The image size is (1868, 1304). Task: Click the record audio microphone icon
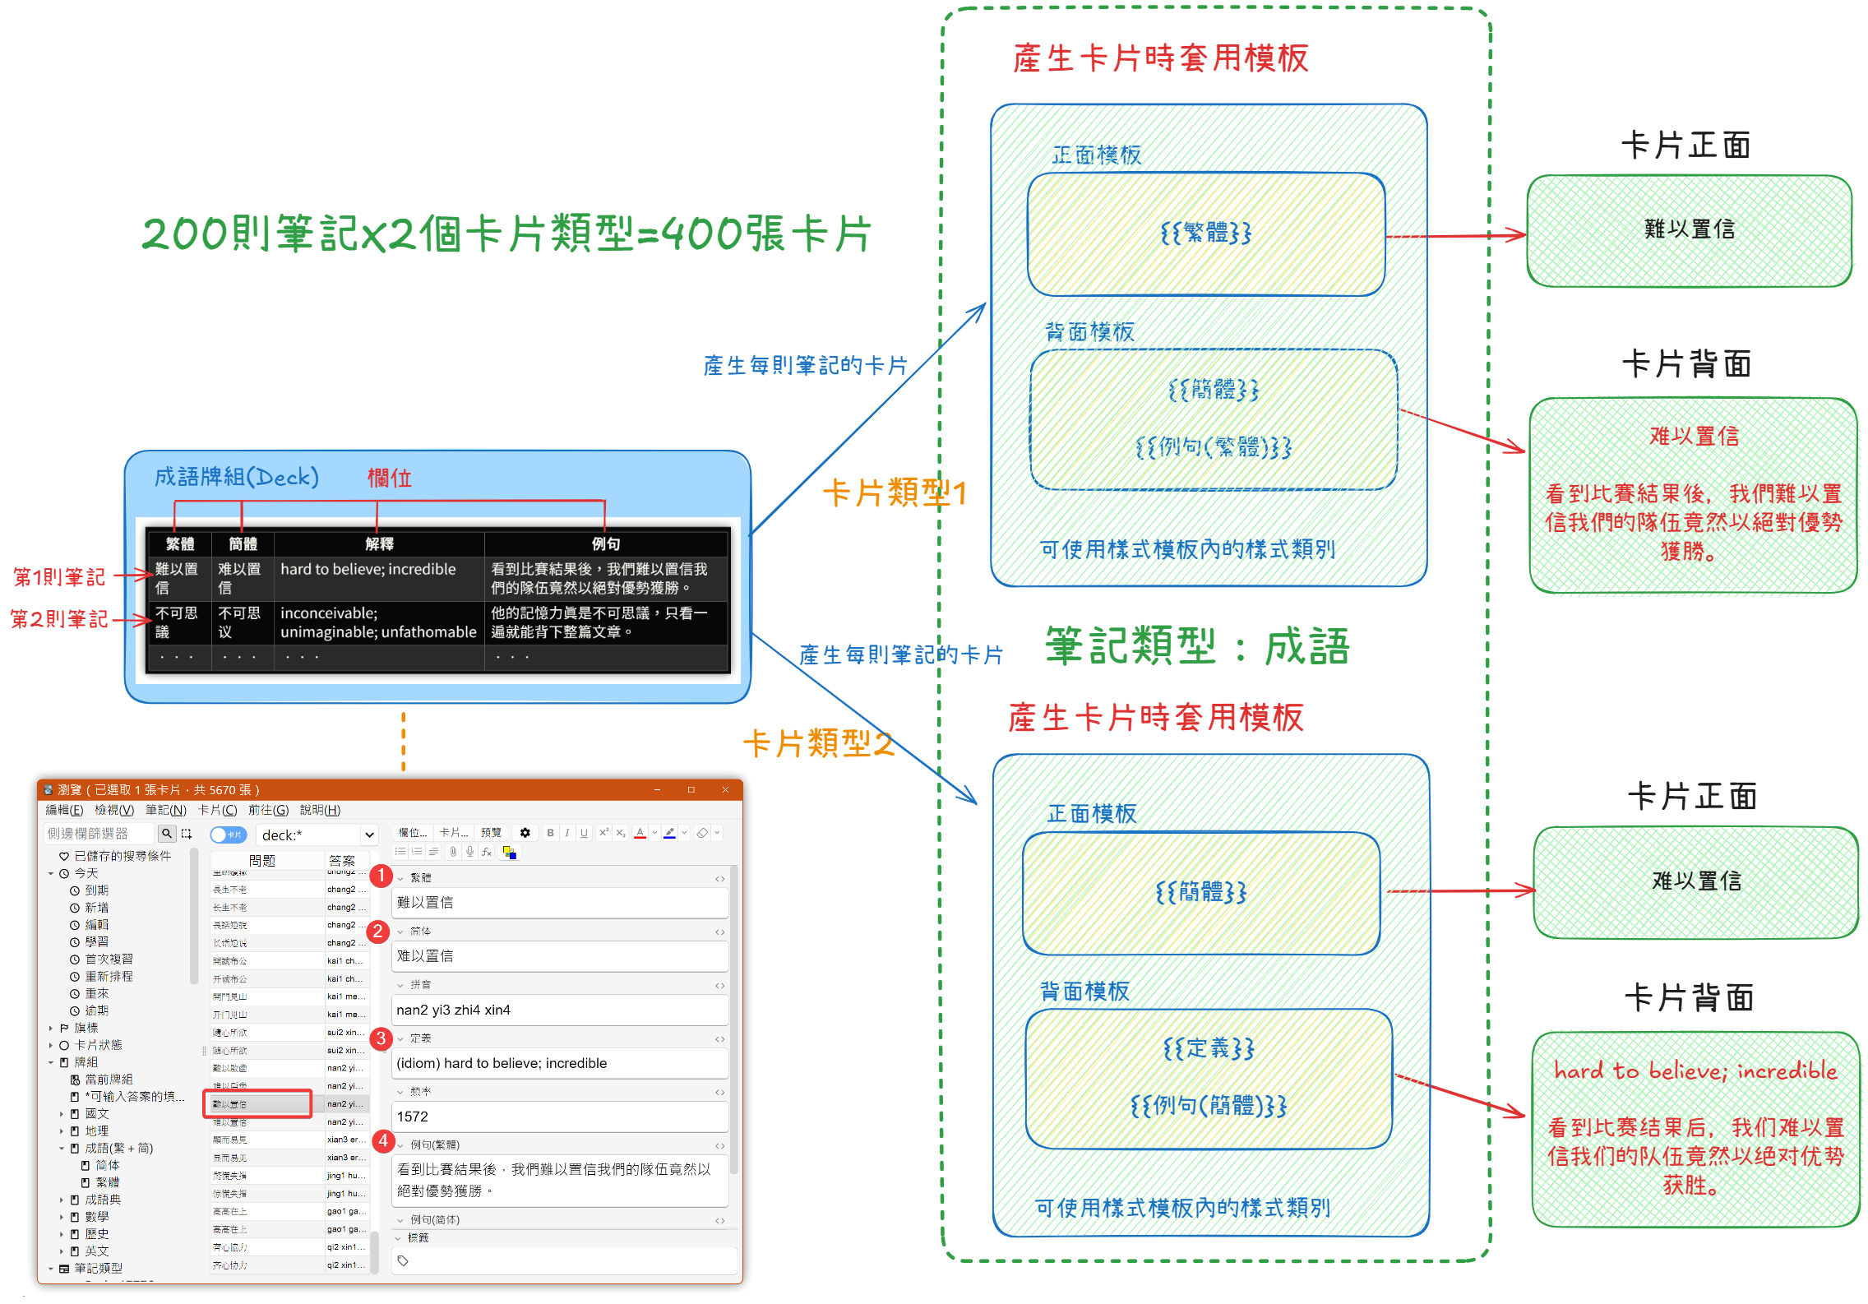[x=469, y=852]
